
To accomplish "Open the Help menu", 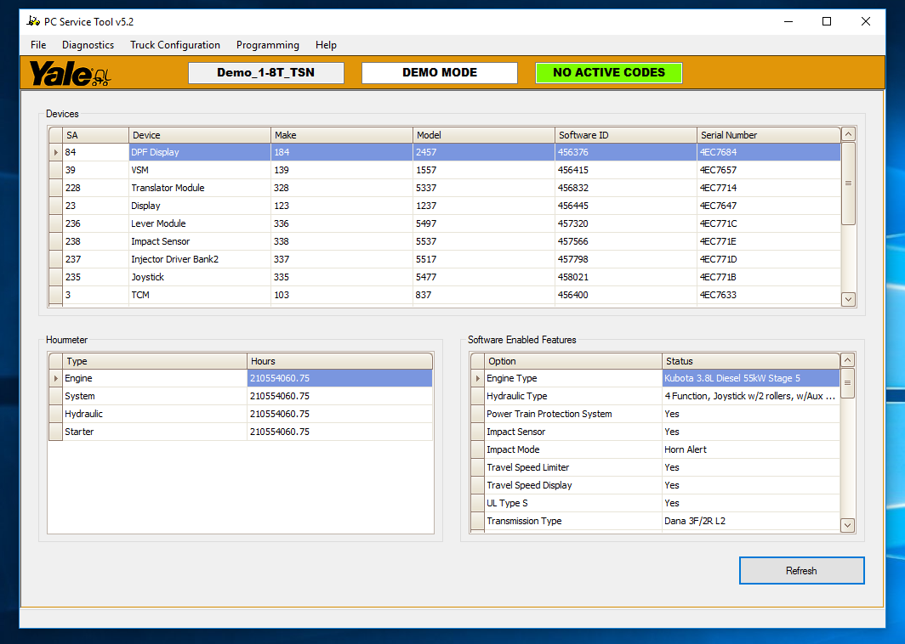I will pyautogui.click(x=326, y=45).
